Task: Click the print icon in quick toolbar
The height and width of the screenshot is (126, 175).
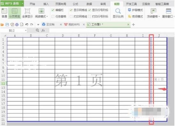Action: click(x=17, y=25)
